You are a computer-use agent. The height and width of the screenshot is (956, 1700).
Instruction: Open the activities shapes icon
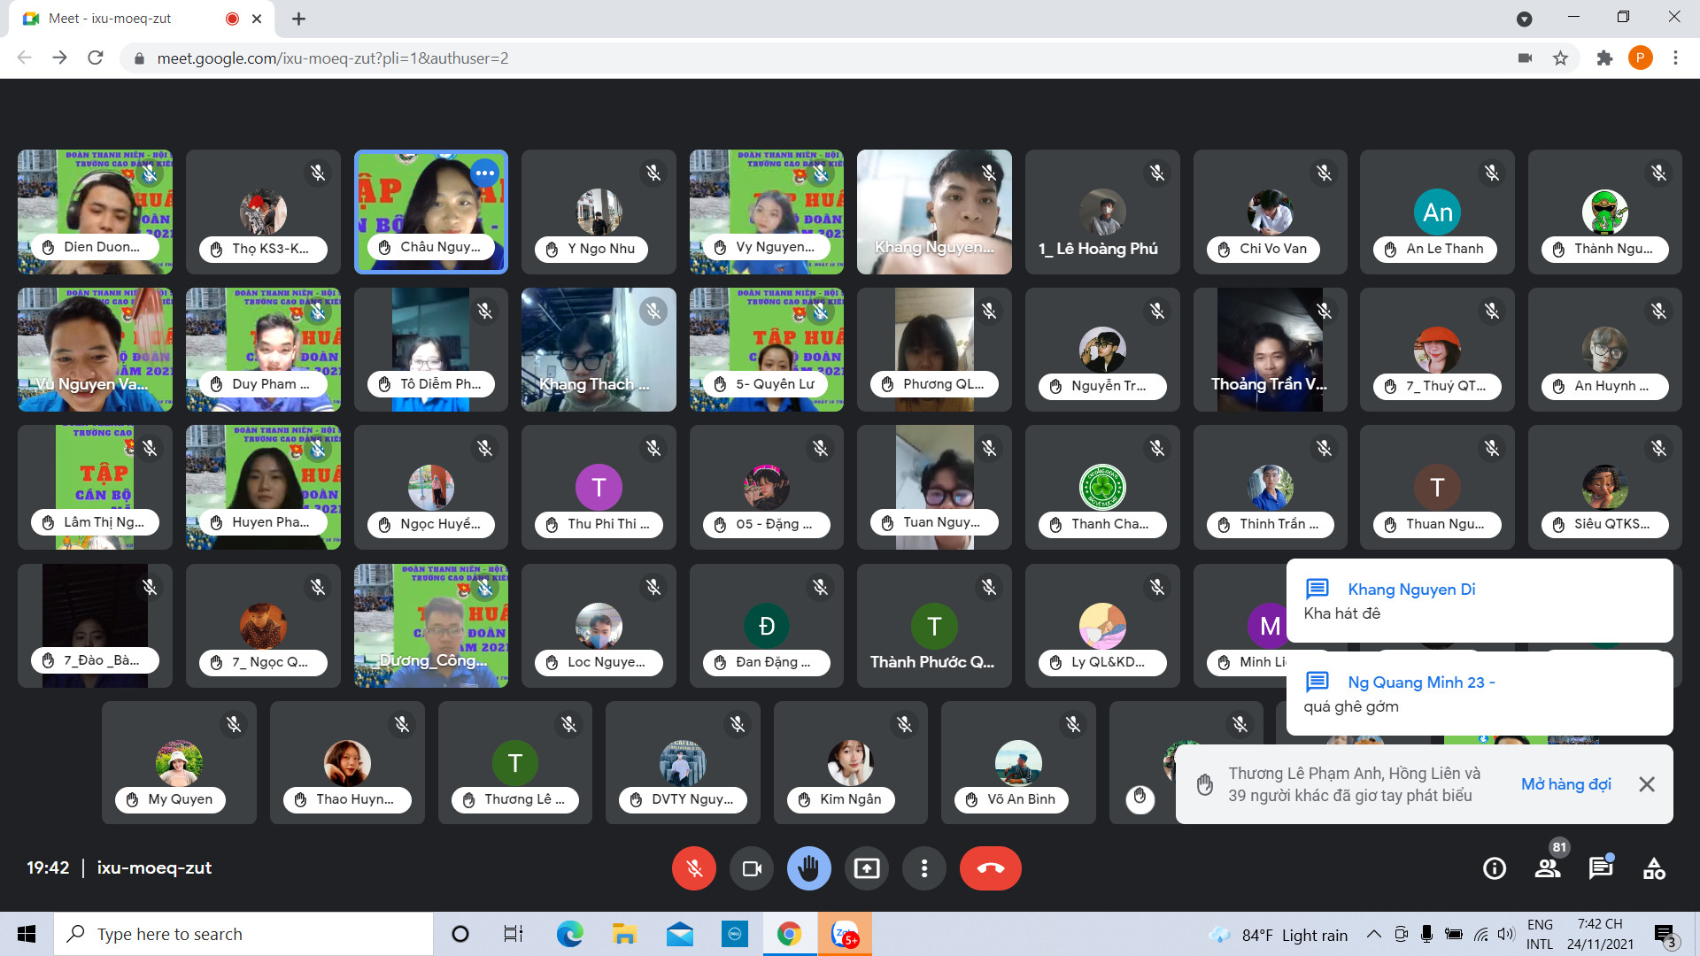pyautogui.click(x=1654, y=868)
